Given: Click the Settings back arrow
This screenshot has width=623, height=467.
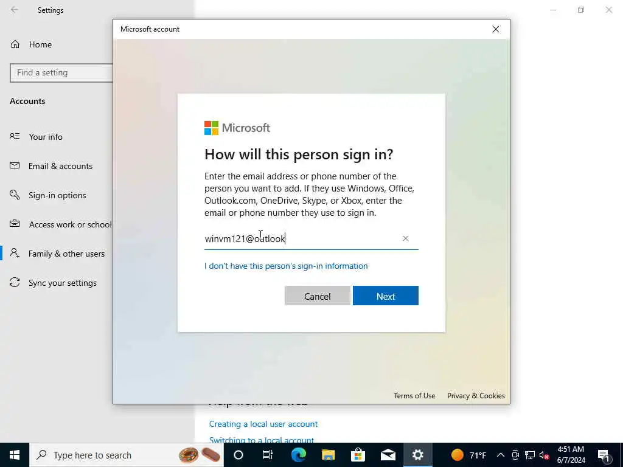Looking at the screenshot, I should tap(15, 10).
